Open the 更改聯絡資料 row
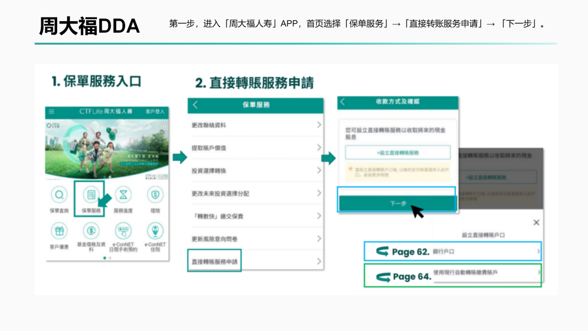 click(x=255, y=125)
